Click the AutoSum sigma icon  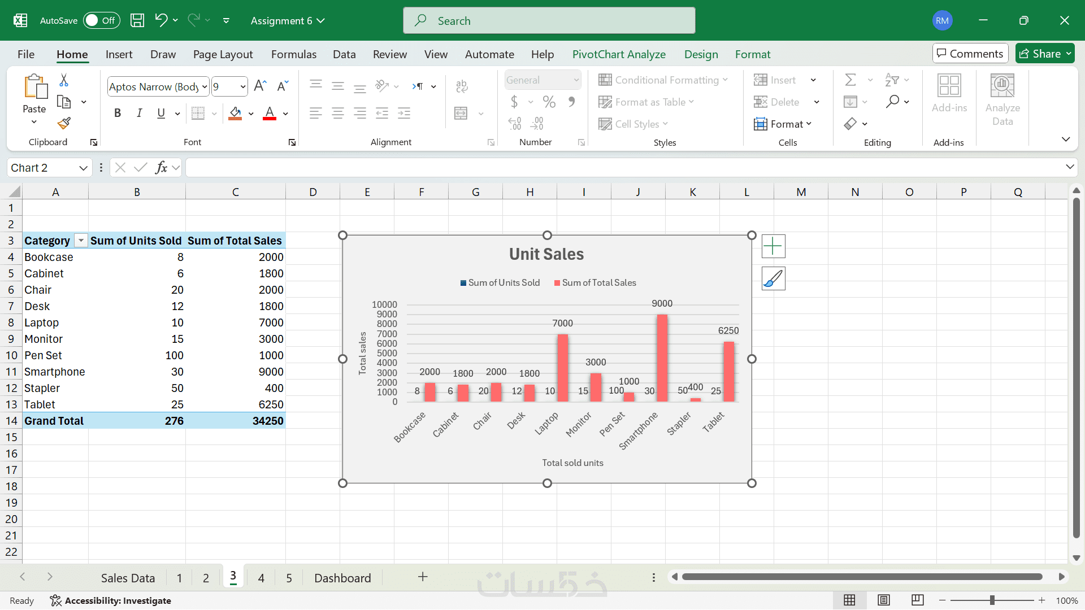tap(850, 80)
